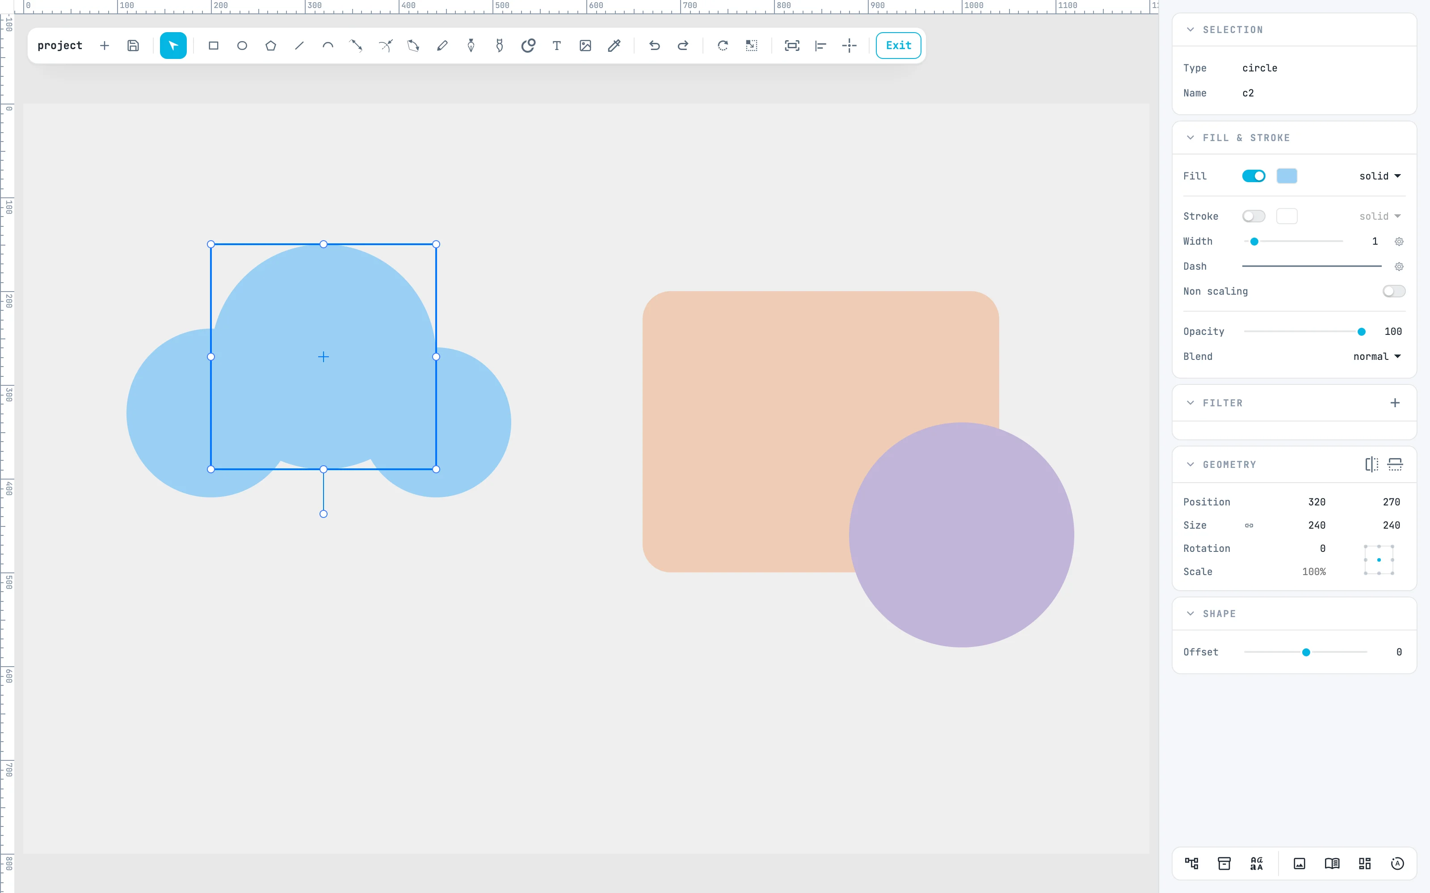
Task: Collapse the Shape section
Action: 1190,613
